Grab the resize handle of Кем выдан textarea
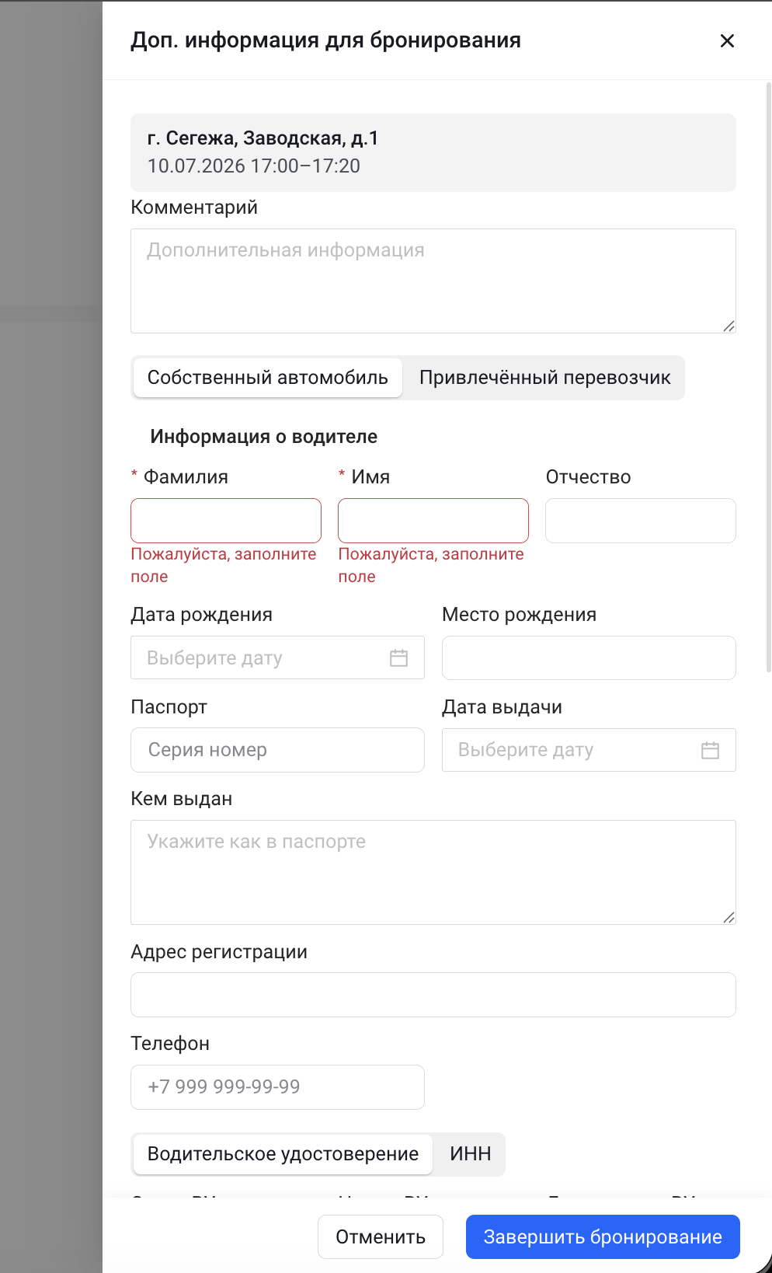The image size is (772, 1273). [x=729, y=918]
